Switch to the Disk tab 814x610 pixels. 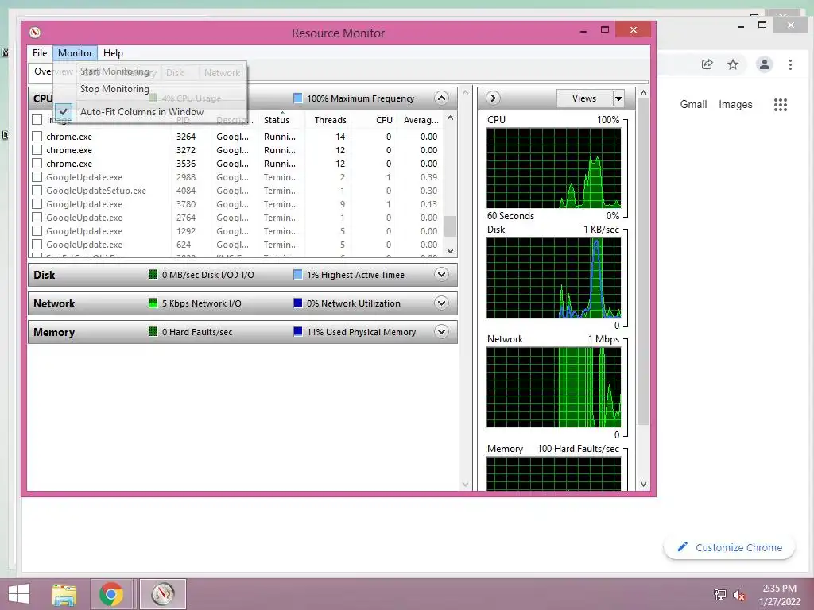tap(175, 72)
